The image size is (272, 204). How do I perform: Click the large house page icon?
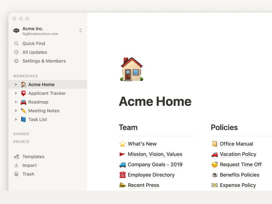131,69
